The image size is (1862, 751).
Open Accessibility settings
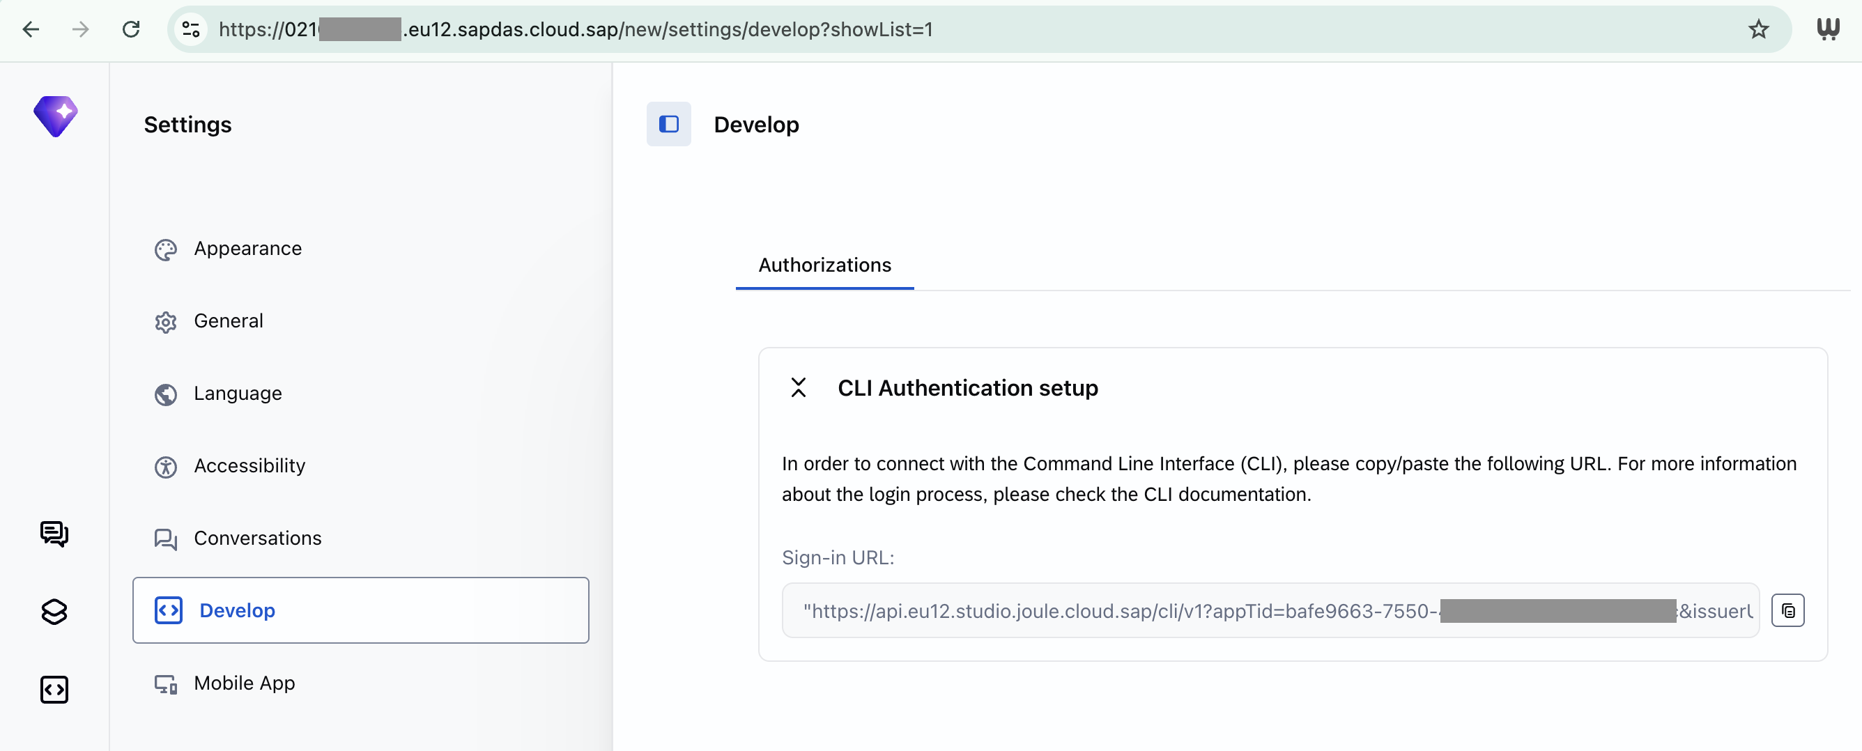click(x=361, y=465)
